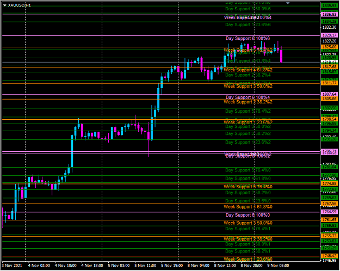
Task: Select the '4 Nov 10:00' time axis label
Action: (x=65, y=266)
